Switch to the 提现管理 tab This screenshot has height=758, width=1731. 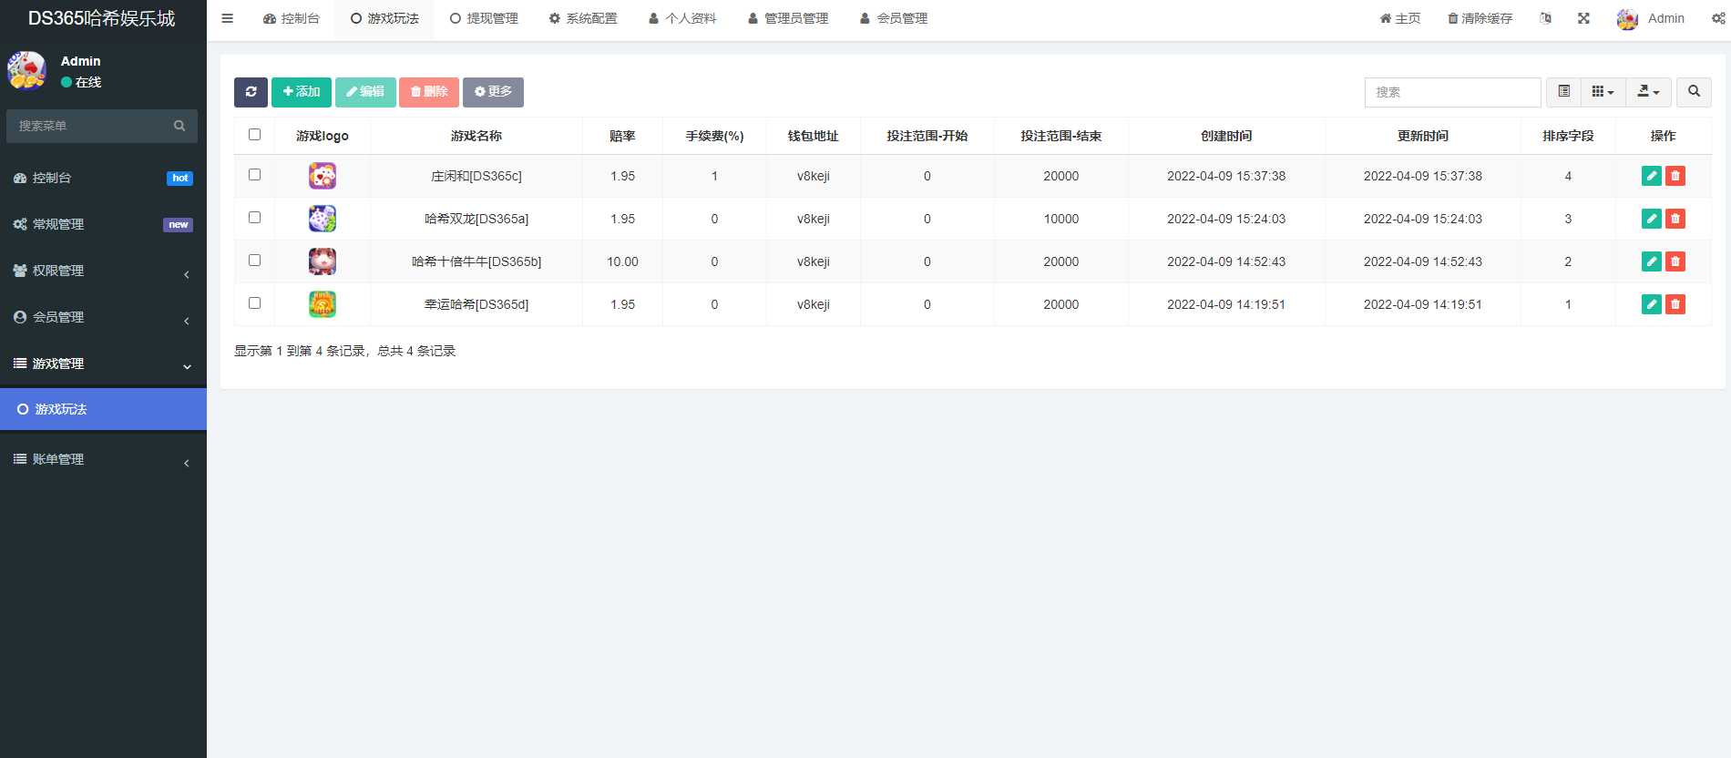click(x=484, y=18)
